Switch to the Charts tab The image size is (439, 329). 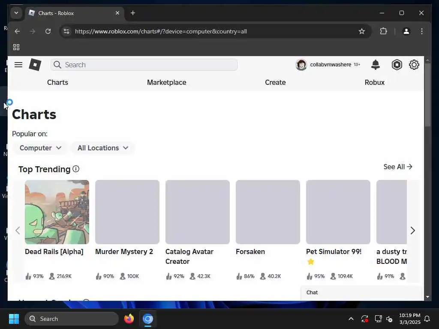pos(57,82)
